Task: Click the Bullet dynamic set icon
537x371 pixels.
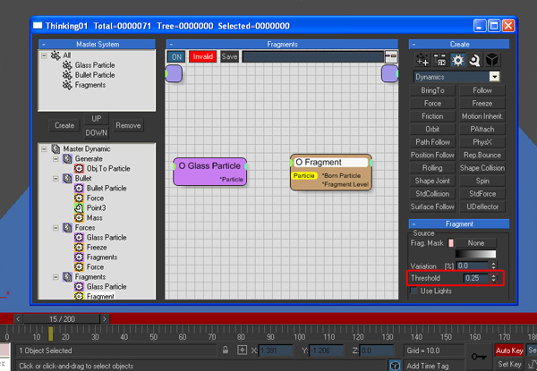Action: [67, 179]
